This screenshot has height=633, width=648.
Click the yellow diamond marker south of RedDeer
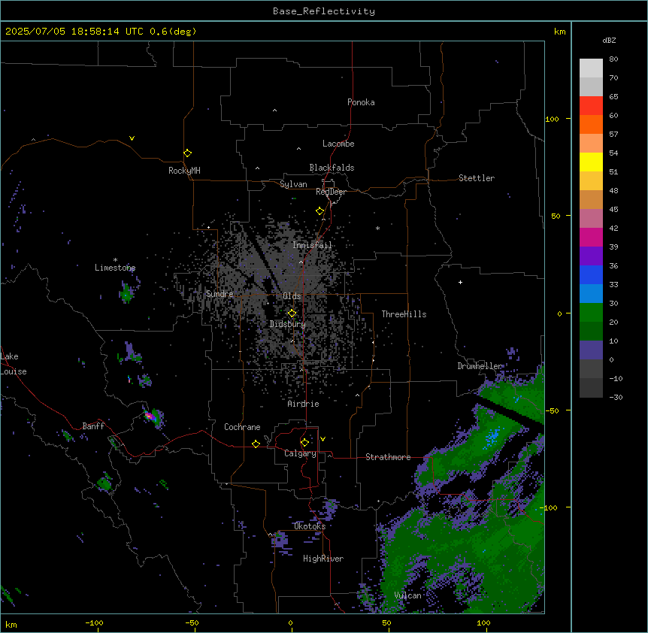(x=320, y=211)
